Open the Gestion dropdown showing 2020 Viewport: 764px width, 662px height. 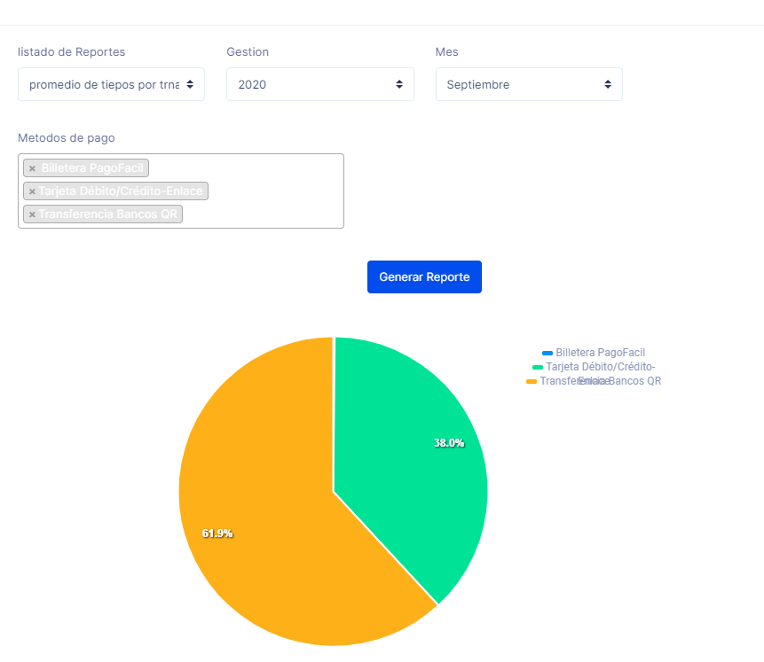319,84
